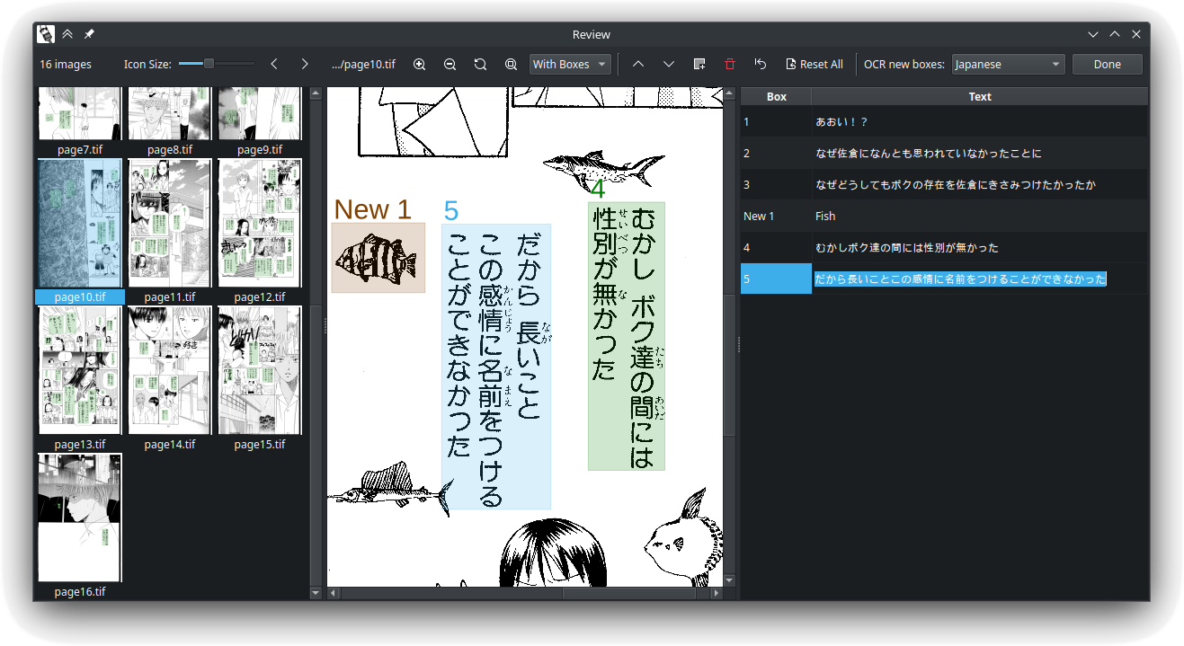
Task: Click the Text column header
Action: 980,97
